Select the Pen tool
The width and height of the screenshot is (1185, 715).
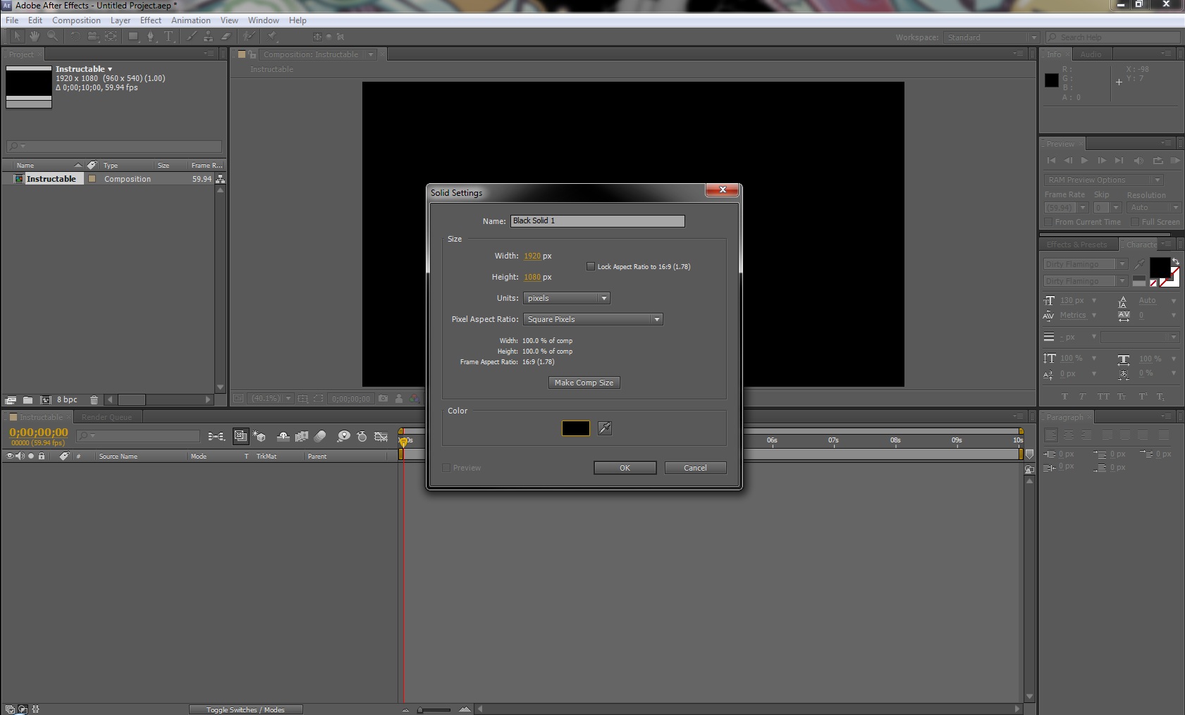[150, 36]
